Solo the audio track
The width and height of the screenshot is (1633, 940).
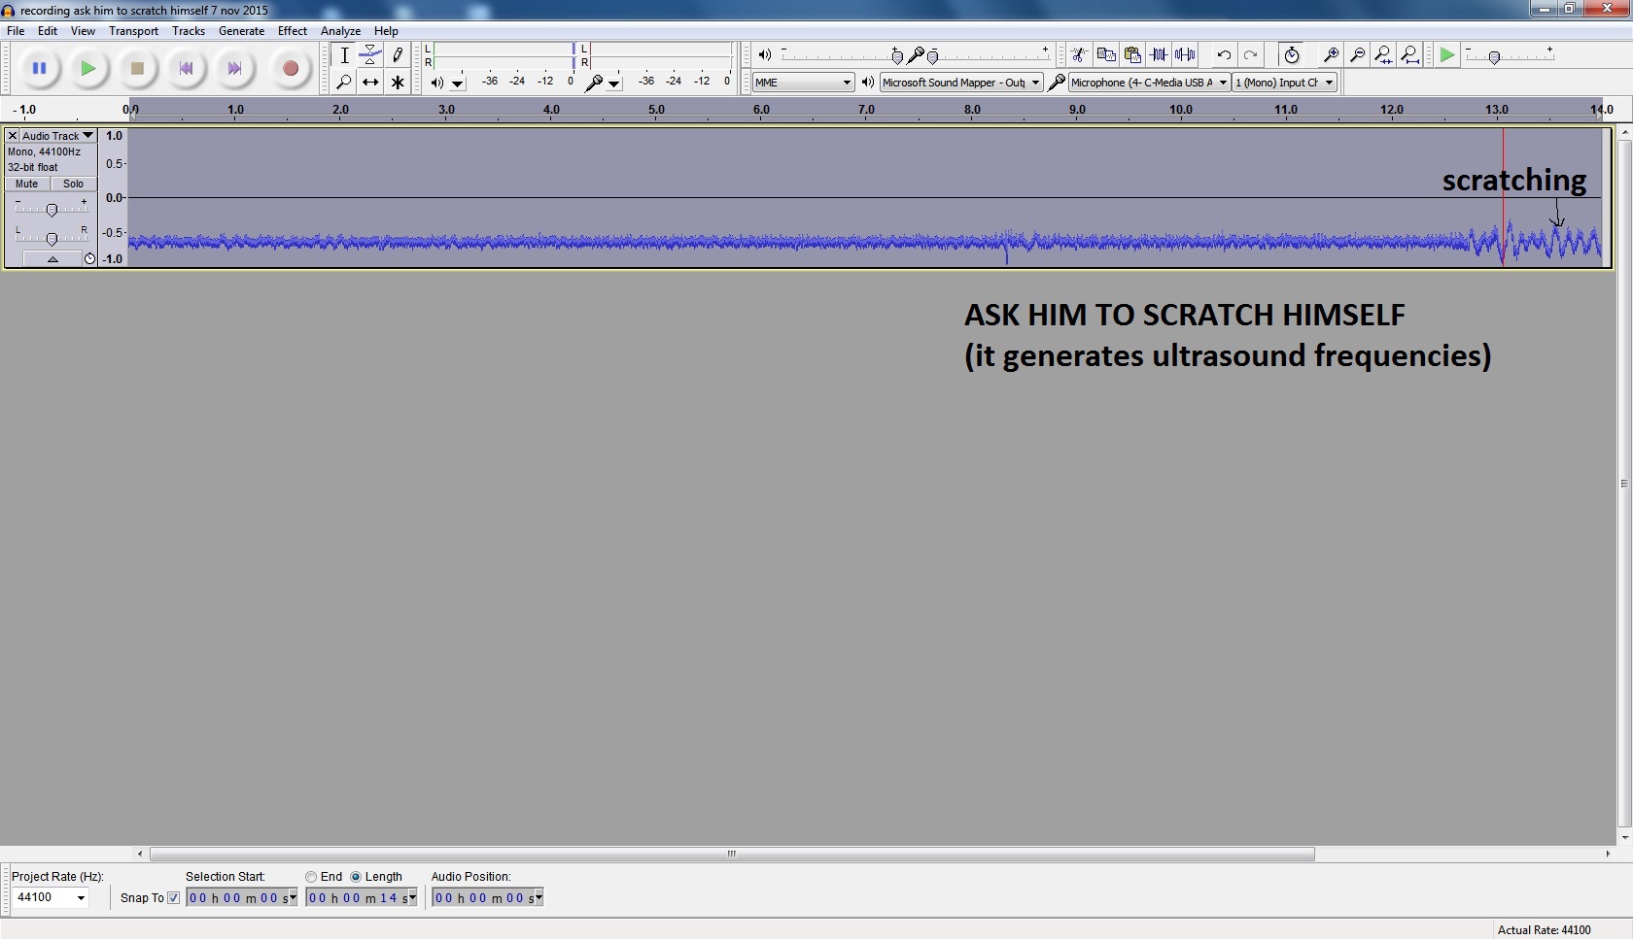point(74,184)
